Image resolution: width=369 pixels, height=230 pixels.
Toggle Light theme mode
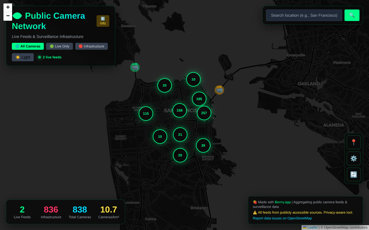tap(23, 57)
